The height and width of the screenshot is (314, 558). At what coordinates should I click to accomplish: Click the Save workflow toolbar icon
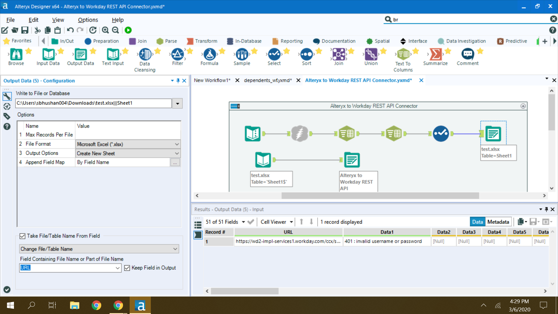pos(25,30)
